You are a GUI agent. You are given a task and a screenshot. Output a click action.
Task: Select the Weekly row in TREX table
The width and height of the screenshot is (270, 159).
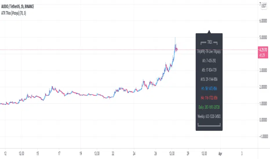tap(209, 116)
